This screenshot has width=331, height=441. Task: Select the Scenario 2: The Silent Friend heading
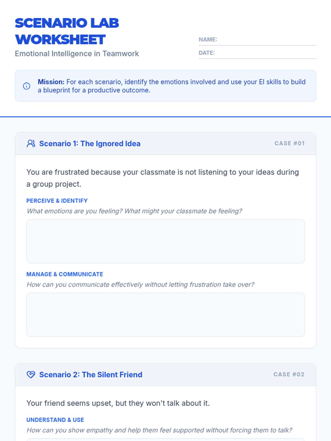coord(90,375)
